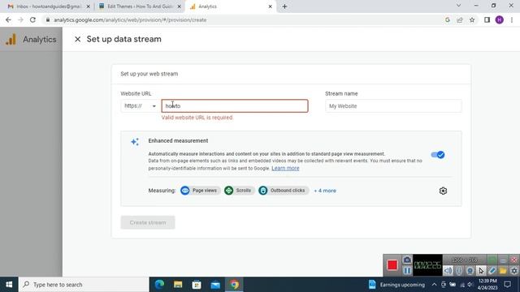This screenshot has width=520, height=292.
Task: Select the Scrolls measuring chip
Action: [x=239, y=191]
